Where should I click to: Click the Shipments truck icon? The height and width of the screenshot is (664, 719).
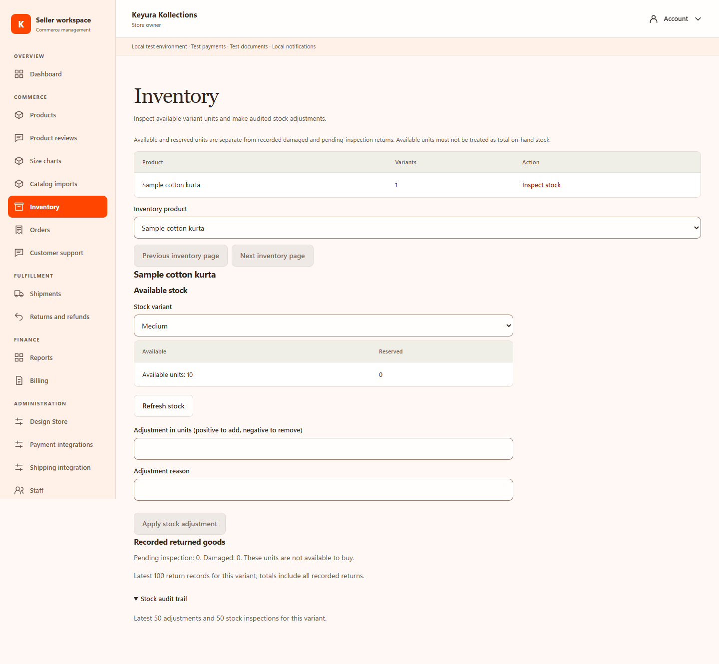[x=19, y=294]
